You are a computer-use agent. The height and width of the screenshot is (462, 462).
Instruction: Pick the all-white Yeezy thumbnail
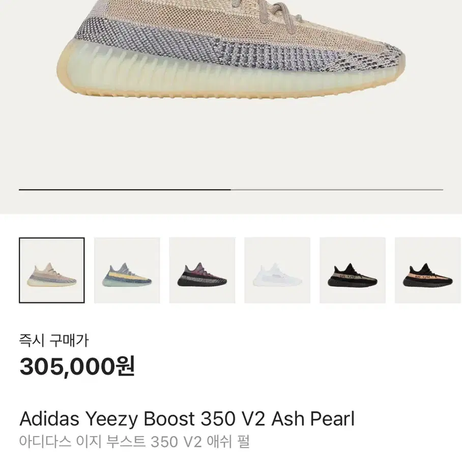click(x=277, y=270)
